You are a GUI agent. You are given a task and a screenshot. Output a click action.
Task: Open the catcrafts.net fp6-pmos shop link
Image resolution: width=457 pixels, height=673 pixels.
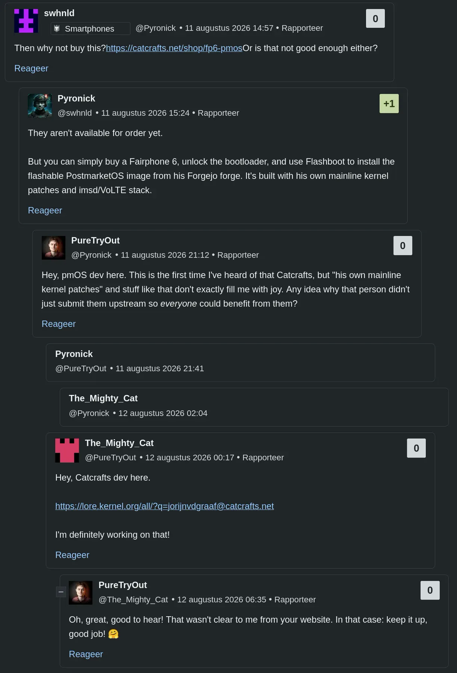click(x=174, y=48)
